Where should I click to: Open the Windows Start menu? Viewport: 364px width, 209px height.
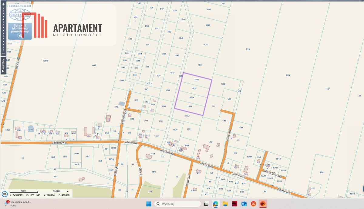149,204
